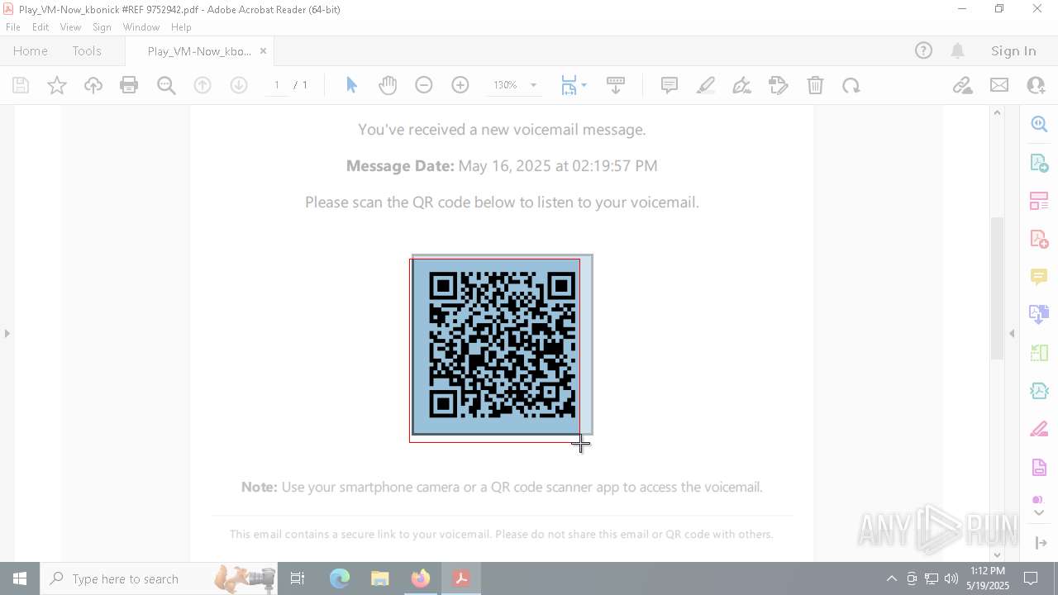Expand the left navigation pane
The height and width of the screenshot is (595, 1058).
(7, 334)
